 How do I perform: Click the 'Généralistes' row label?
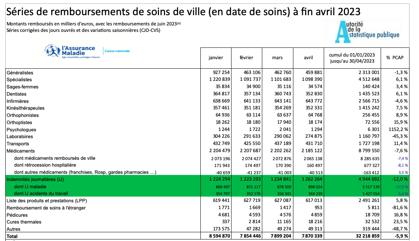(20, 72)
